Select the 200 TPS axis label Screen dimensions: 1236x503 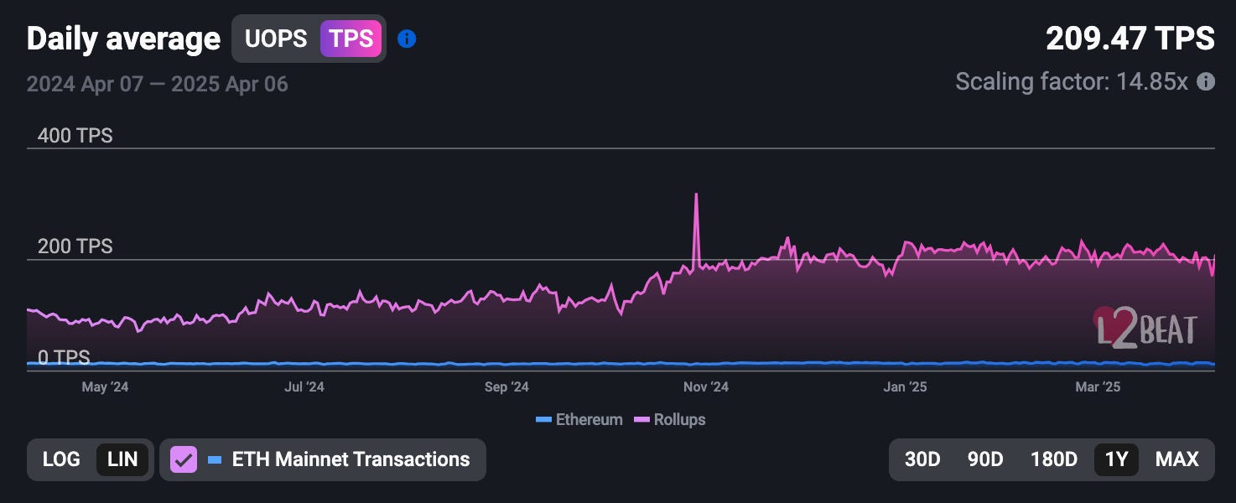coord(75,246)
